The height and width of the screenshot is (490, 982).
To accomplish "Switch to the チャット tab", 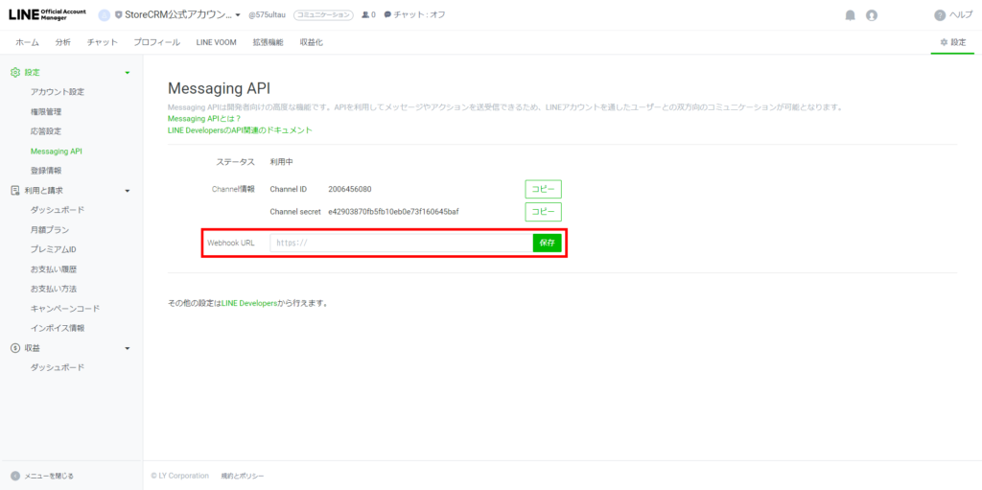I will pyautogui.click(x=102, y=42).
